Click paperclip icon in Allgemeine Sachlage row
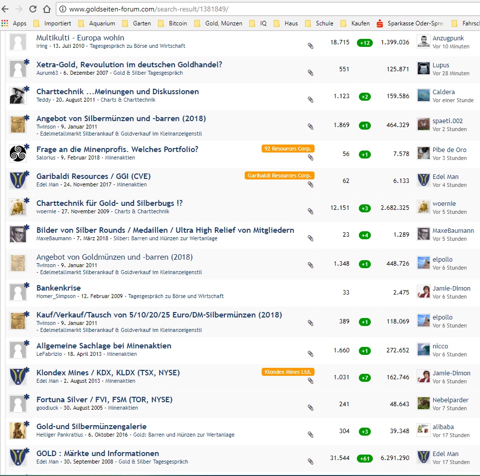Image resolution: width=480 pixels, height=476 pixels. pos(311,354)
